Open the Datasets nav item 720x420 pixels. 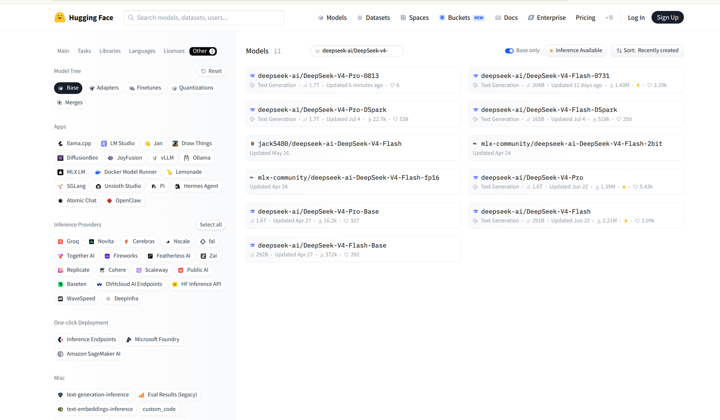click(373, 18)
